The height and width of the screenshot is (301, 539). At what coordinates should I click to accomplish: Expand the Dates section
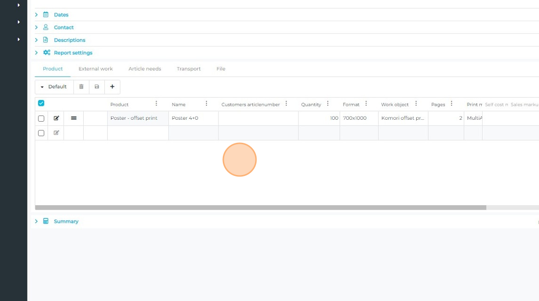click(61, 15)
